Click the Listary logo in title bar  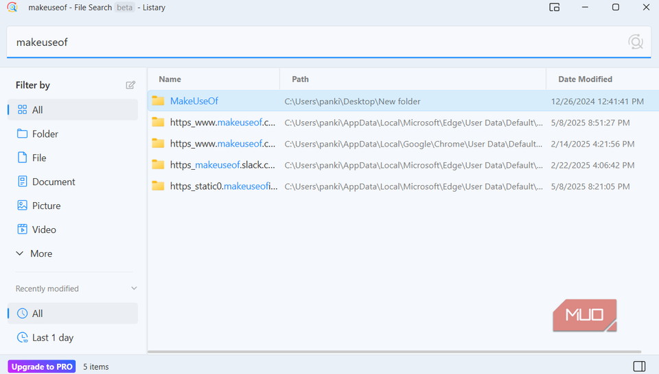tap(12, 7)
